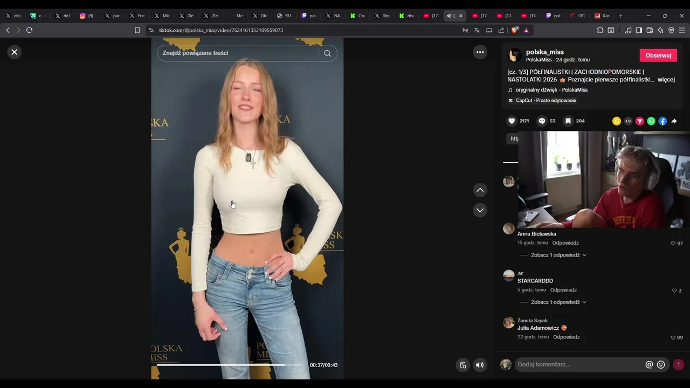Screen dimensions: 690x388
Task: Switch to the 'Kar' tab
Action: [x=602, y=16]
